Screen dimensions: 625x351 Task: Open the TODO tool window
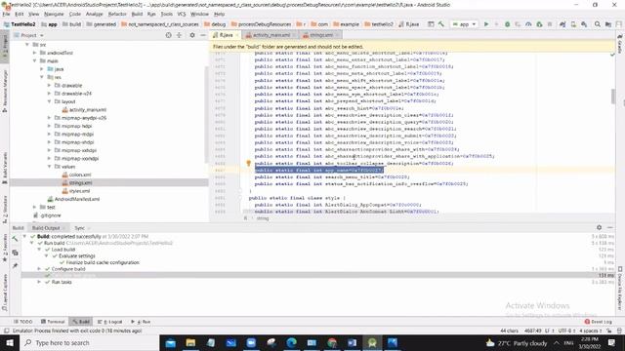point(23,322)
